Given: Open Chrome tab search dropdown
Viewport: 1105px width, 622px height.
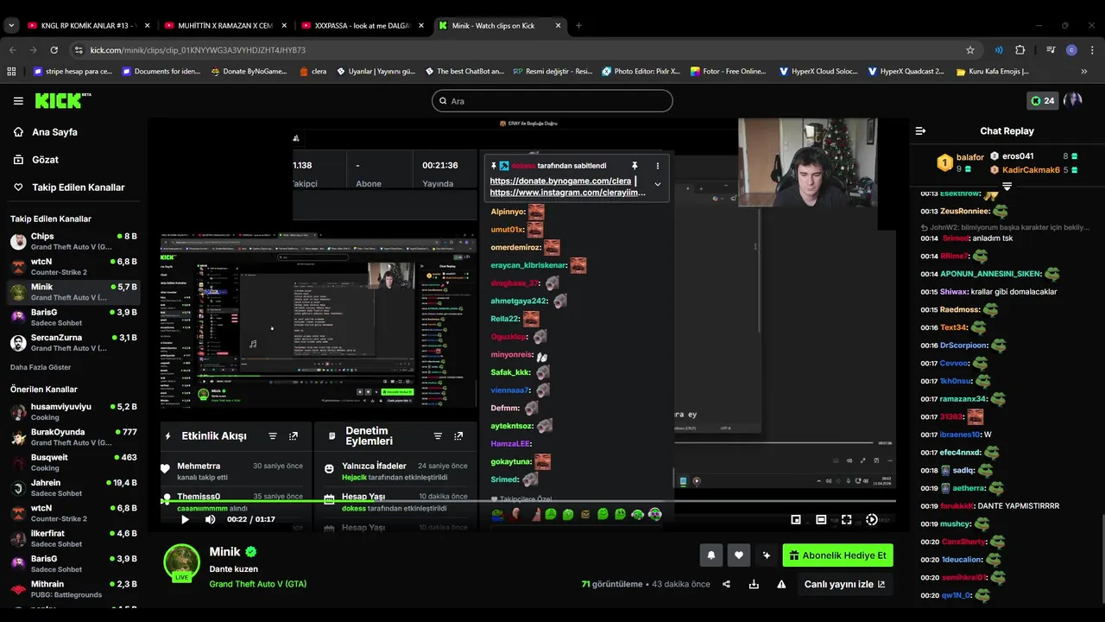Looking at the screenshot, I should click(11, 25).
